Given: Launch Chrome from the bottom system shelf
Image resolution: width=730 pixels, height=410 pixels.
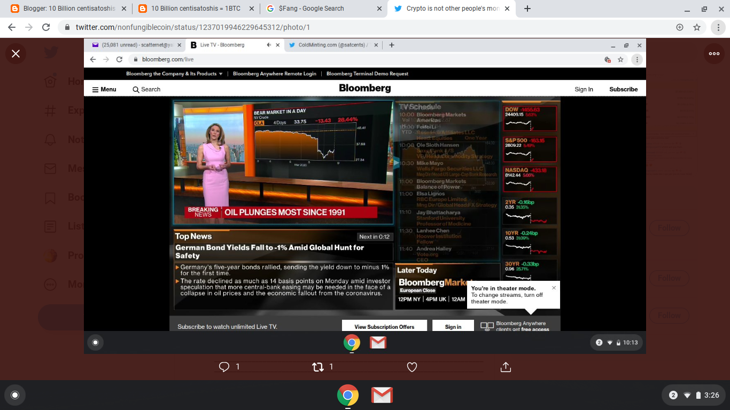Looking at the screenshot, I should click(x=348, y=396).
